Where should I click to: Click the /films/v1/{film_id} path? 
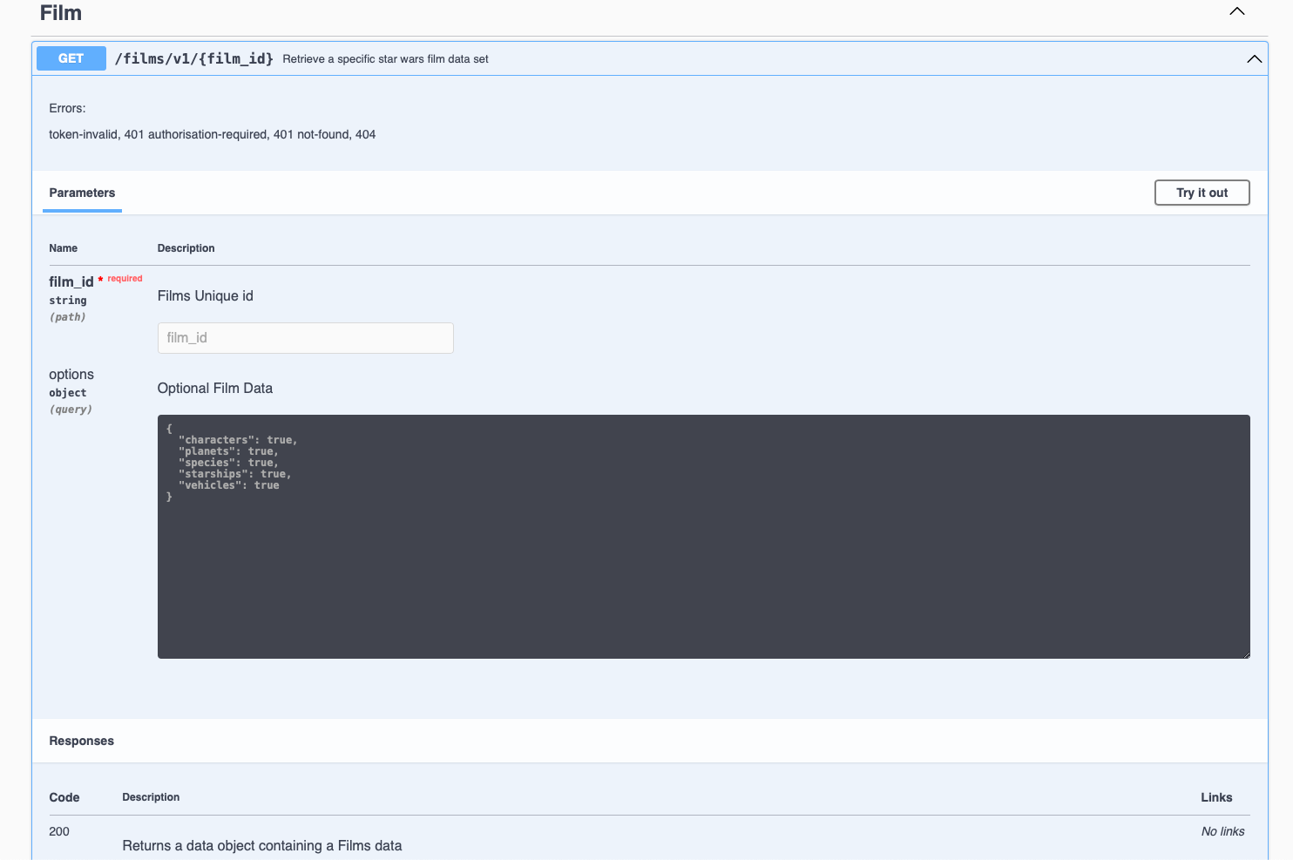click(194, 58)
